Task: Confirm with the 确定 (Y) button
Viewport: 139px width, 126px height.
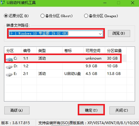Action: click(91, 110)
